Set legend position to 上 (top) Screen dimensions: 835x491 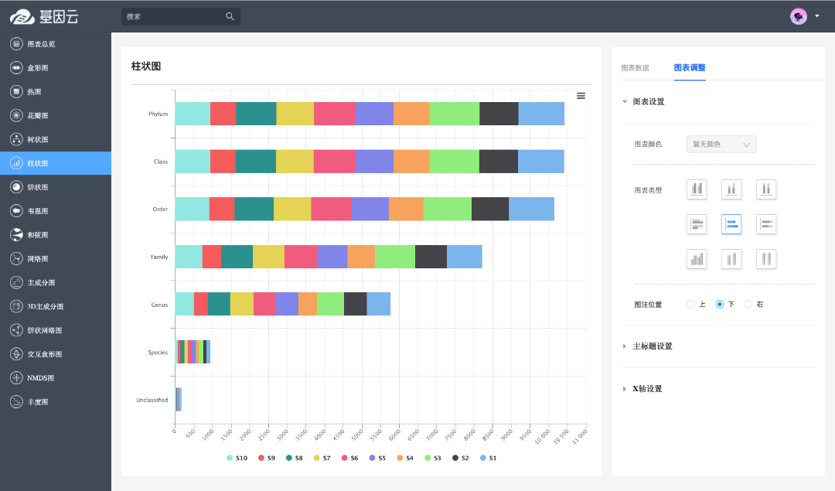[x=691, y=305]
